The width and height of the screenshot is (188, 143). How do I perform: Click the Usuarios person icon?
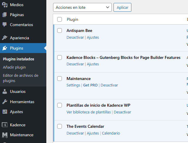(x=5, y=91)
